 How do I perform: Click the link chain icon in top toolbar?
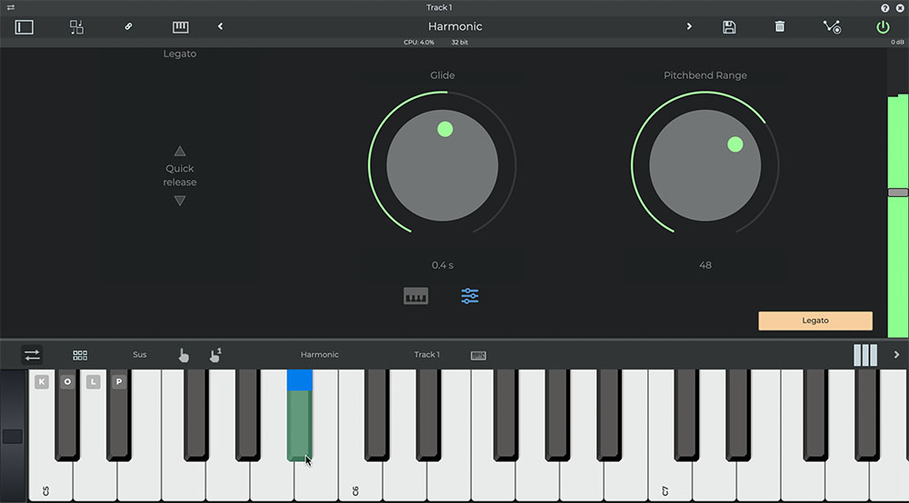pos(128,27)
